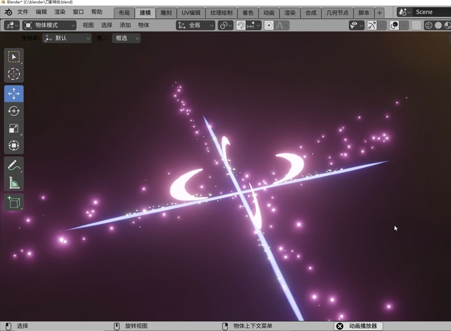
Task: Switch to the 纹理绘制 workspace tab
Action: (221, 13)
